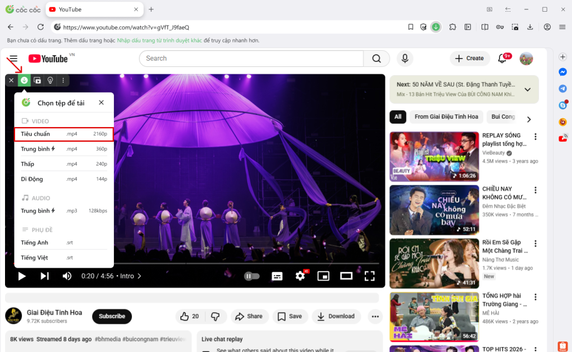572x352 pixels.
Task: Save the video to a playlist
Action: (x=290, y=316)
